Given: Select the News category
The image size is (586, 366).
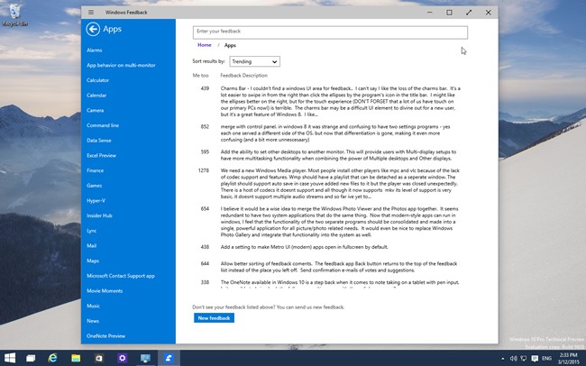Looking at the screenshot, I should click(x=93, y=321).
